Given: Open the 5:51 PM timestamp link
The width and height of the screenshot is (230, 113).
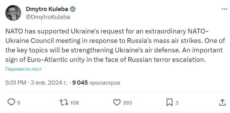Looking at the screenshot, I should [16, 83].
